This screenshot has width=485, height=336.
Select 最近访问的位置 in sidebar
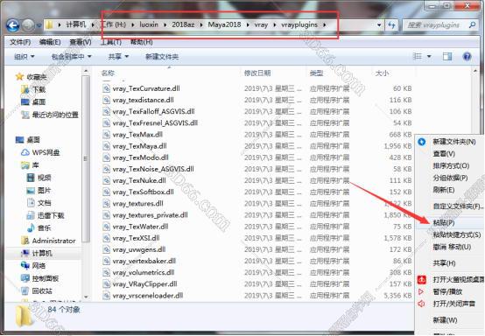pos(50,115)
